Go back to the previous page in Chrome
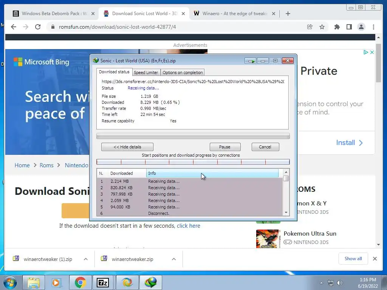Image resolution: width=387 pixels, height=290 pixels. 14,27
